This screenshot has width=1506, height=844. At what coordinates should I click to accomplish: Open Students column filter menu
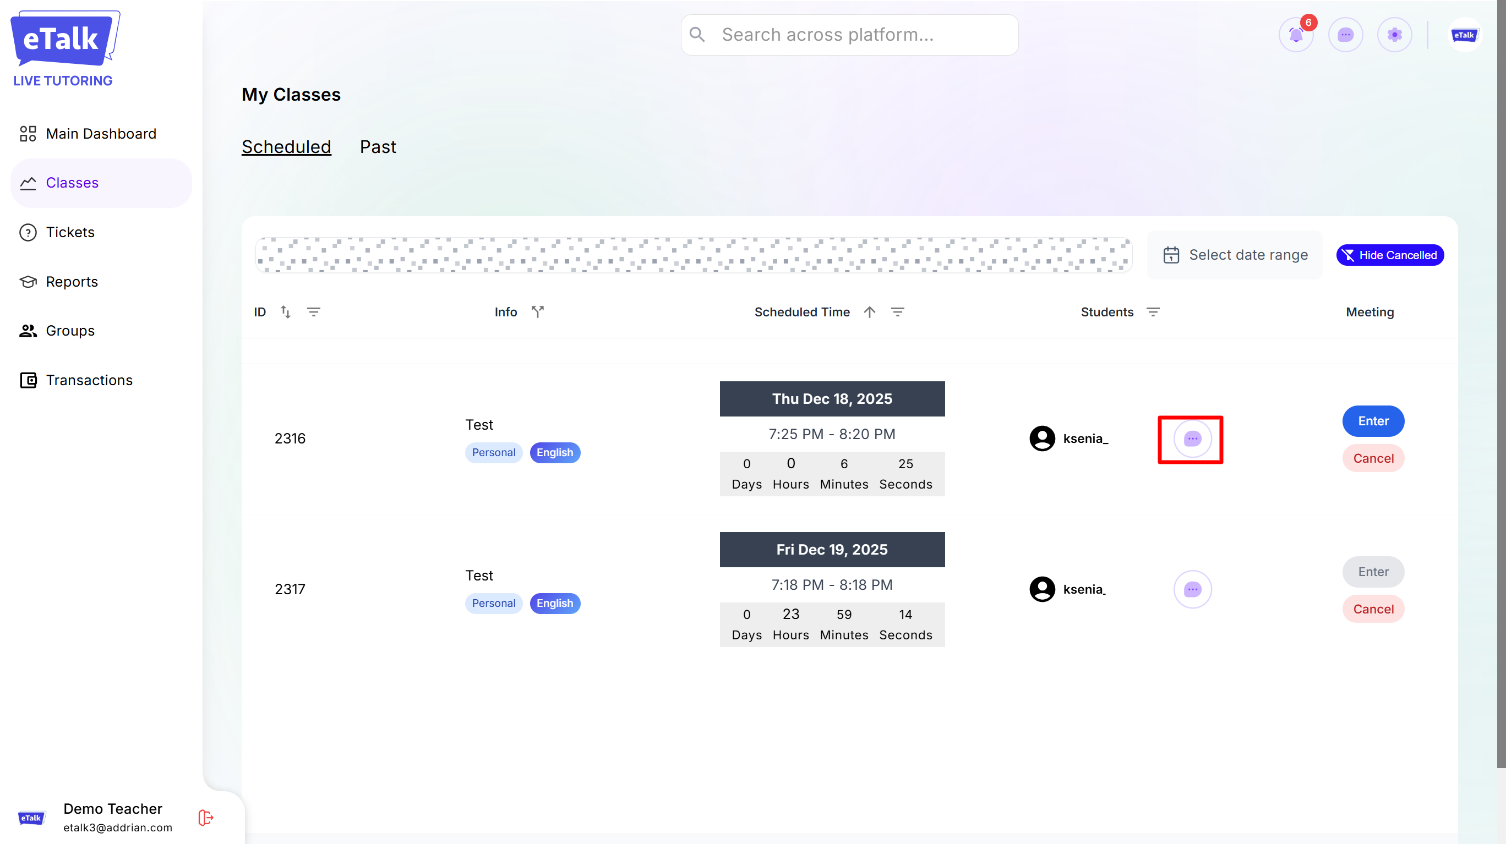pos(1152,312)
